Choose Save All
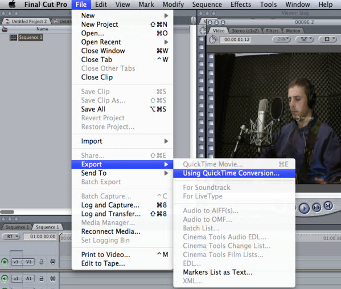This screenshot has width=341, height=289. (x=122, y=109)
